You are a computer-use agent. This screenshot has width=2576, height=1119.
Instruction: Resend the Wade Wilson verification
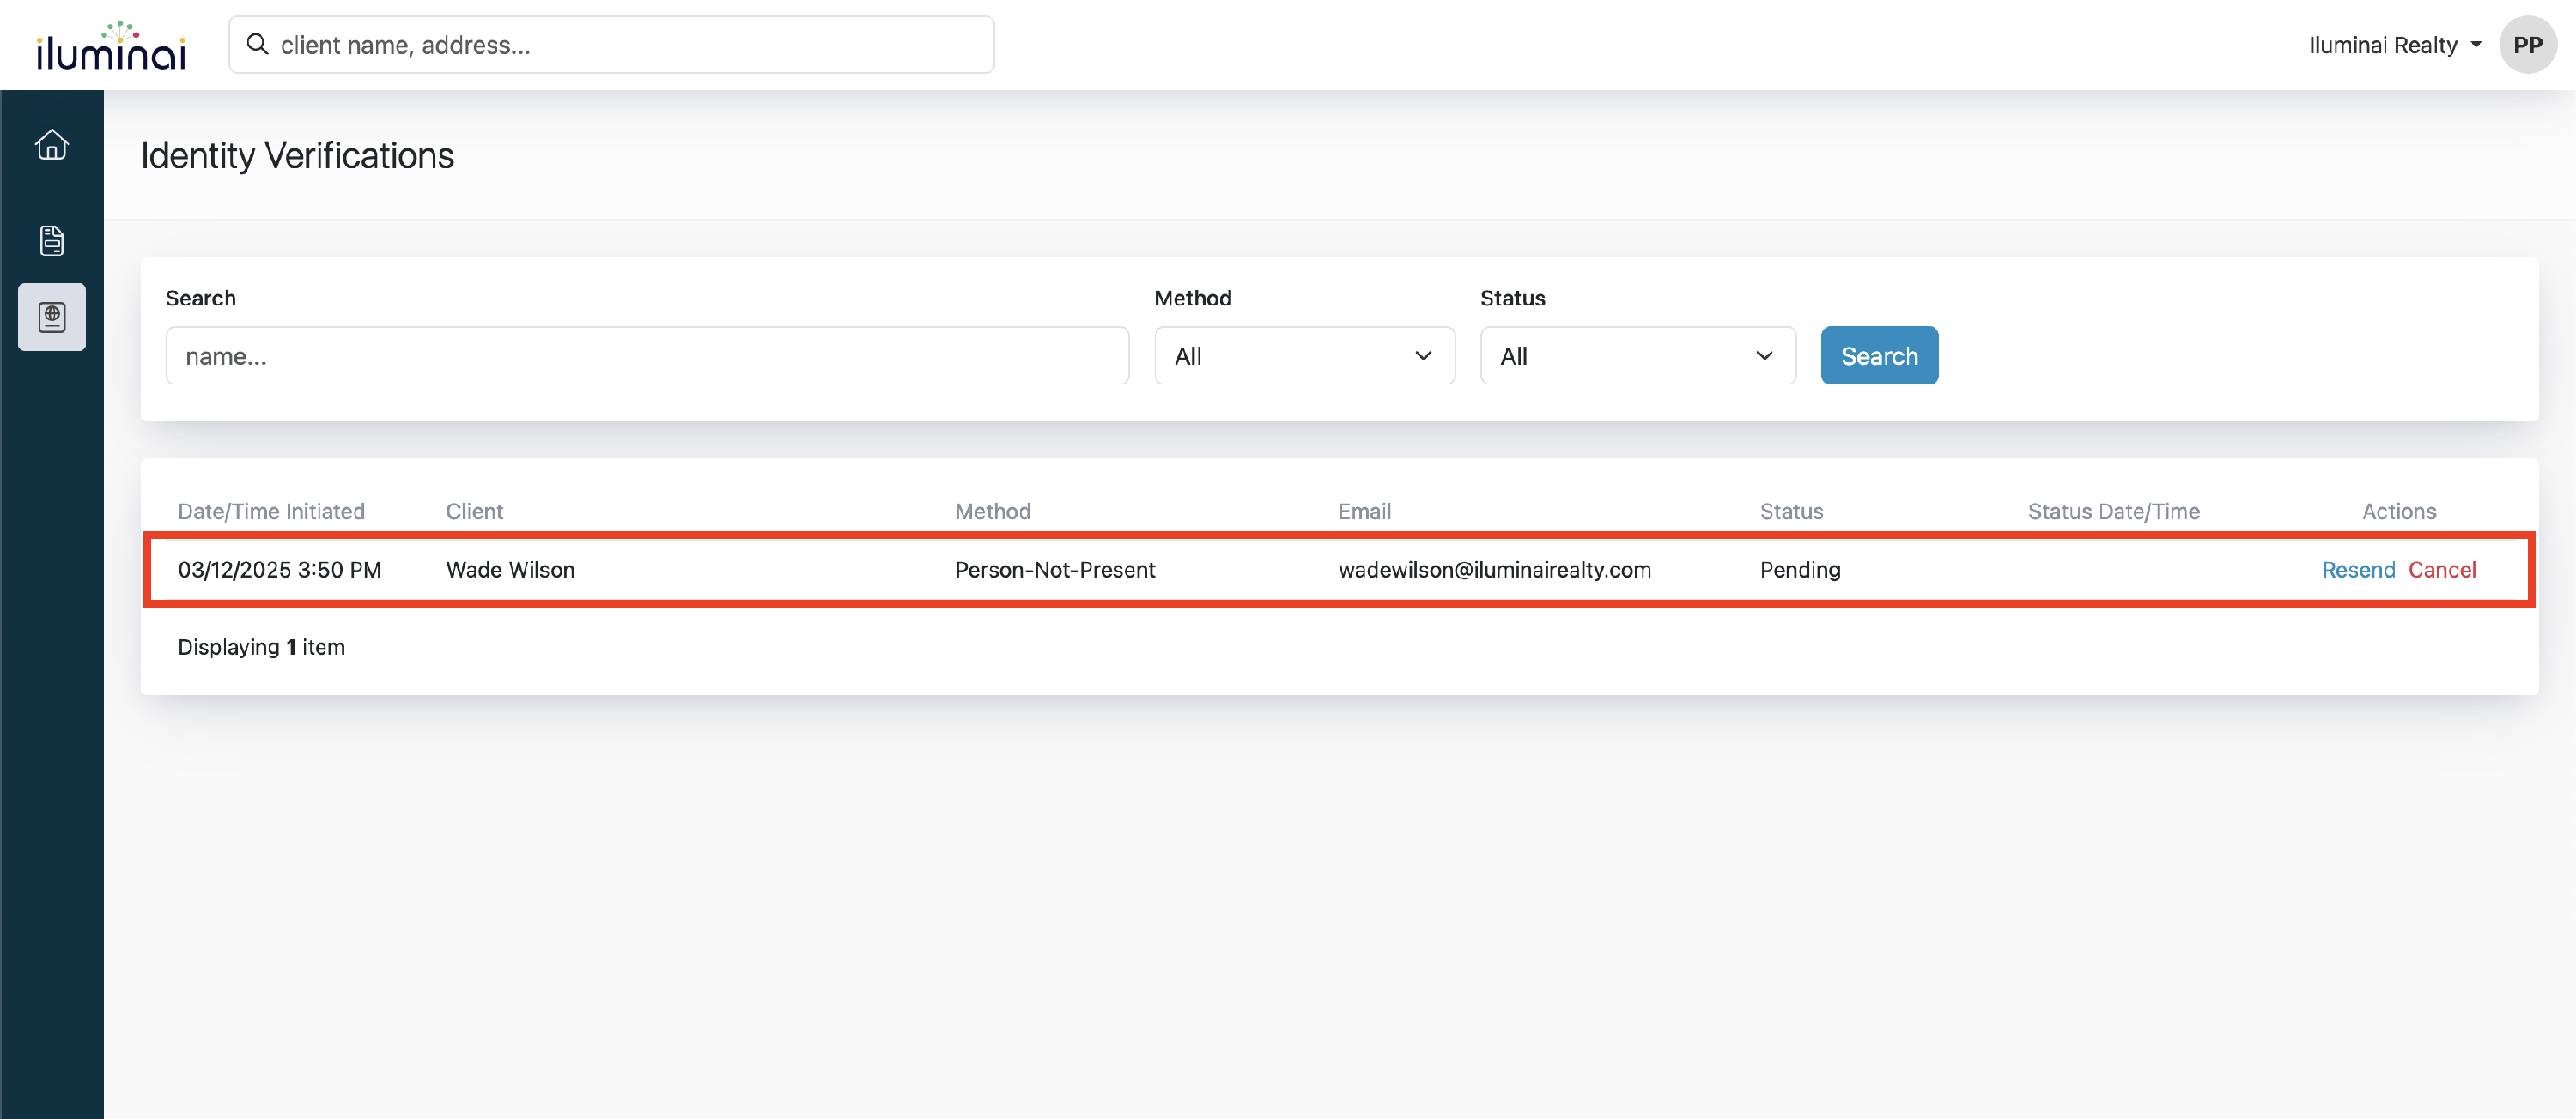[x=2358, y=570]
